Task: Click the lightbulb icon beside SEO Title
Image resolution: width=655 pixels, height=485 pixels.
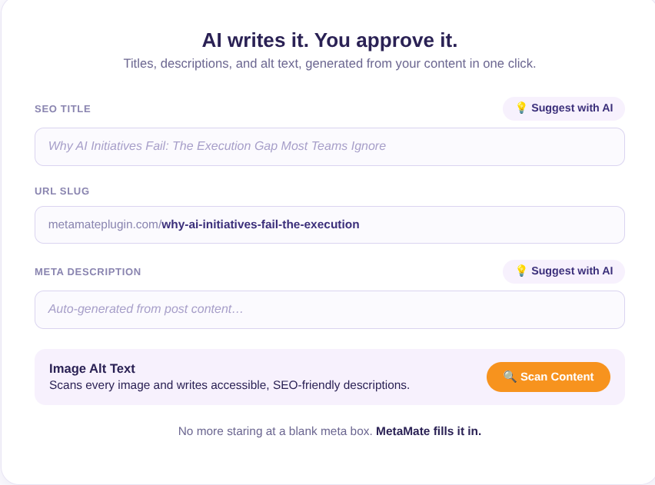Action: [x=521, y=108]
